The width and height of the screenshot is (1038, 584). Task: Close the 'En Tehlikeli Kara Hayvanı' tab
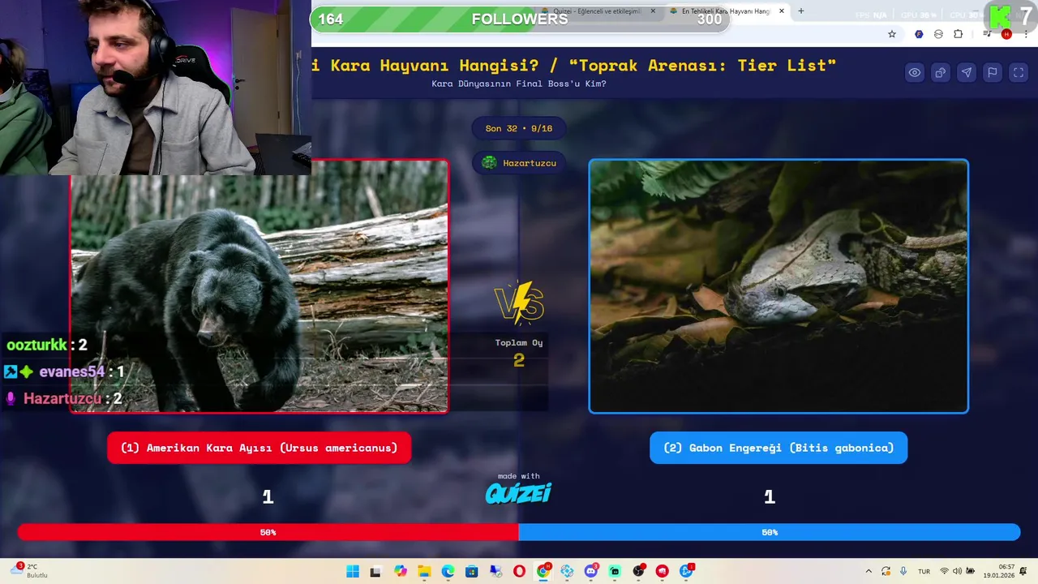(782, 11)
